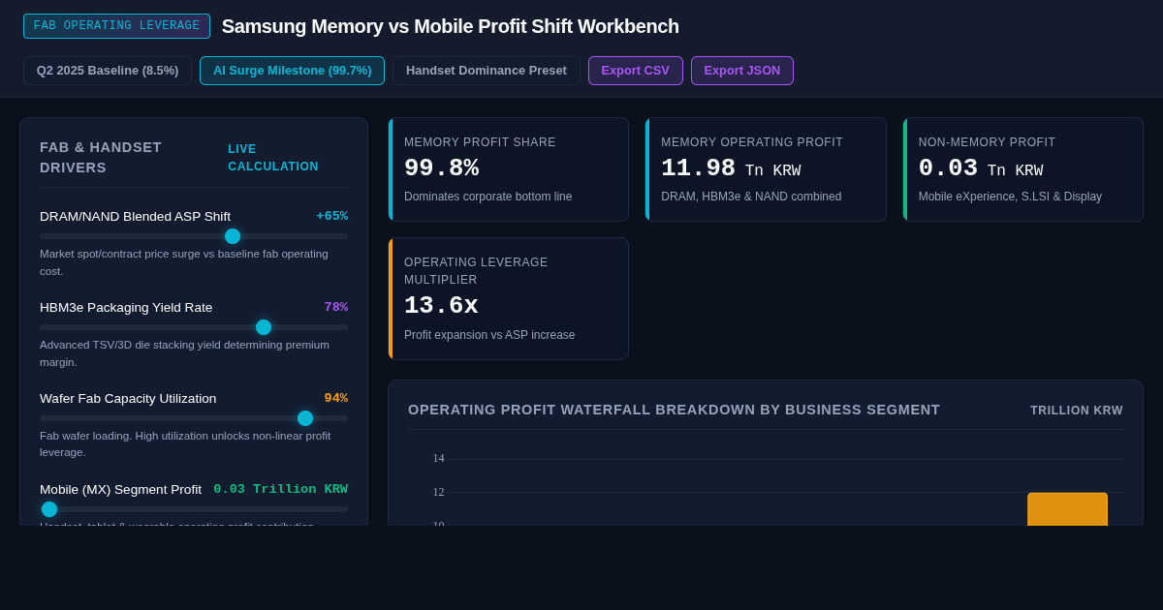Click the chart y-axis label 14
The width and height of the screenshot is (1163, 610).
[x=438, y=458]
